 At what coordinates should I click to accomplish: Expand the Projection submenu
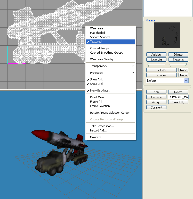click(x=110, y=73)
